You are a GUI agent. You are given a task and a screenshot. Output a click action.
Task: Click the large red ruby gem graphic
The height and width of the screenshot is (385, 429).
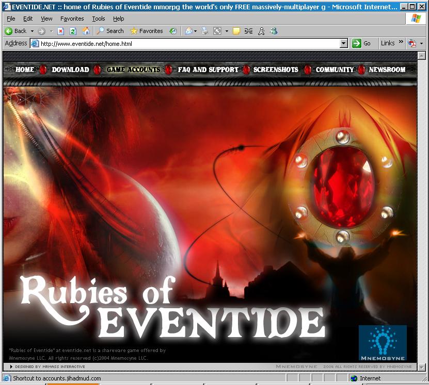click(x=344, y=187)
